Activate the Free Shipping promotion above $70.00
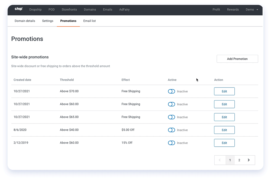The image size is (271, 181). point(171,91)
